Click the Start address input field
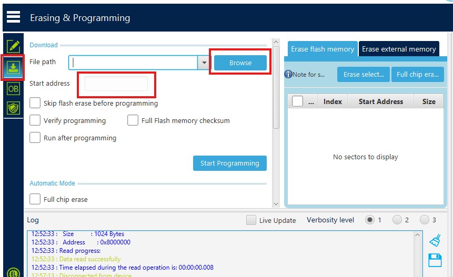 tap(116, 84)
